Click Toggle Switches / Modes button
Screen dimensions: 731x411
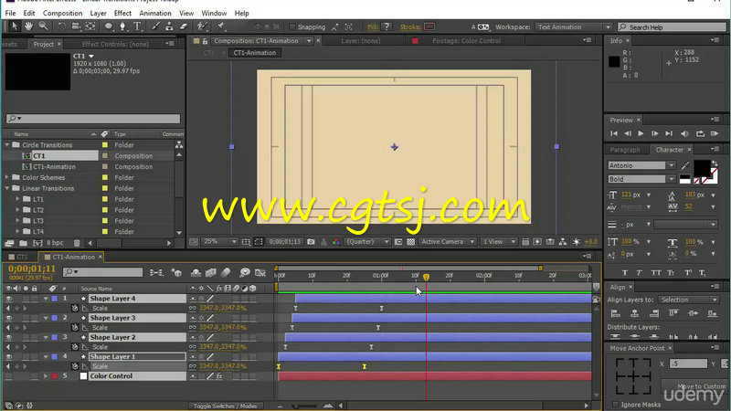pyautogui.click(x=225, y=406)
